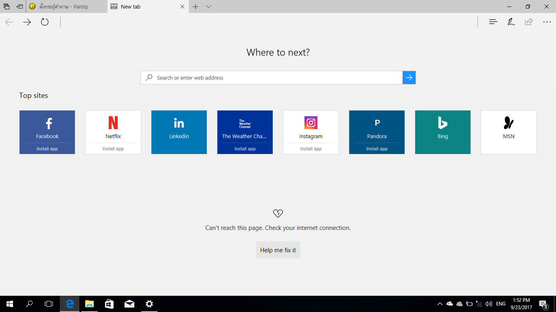Open Task View
This screenshot has height=312, width=556.
tap(49, 304)
